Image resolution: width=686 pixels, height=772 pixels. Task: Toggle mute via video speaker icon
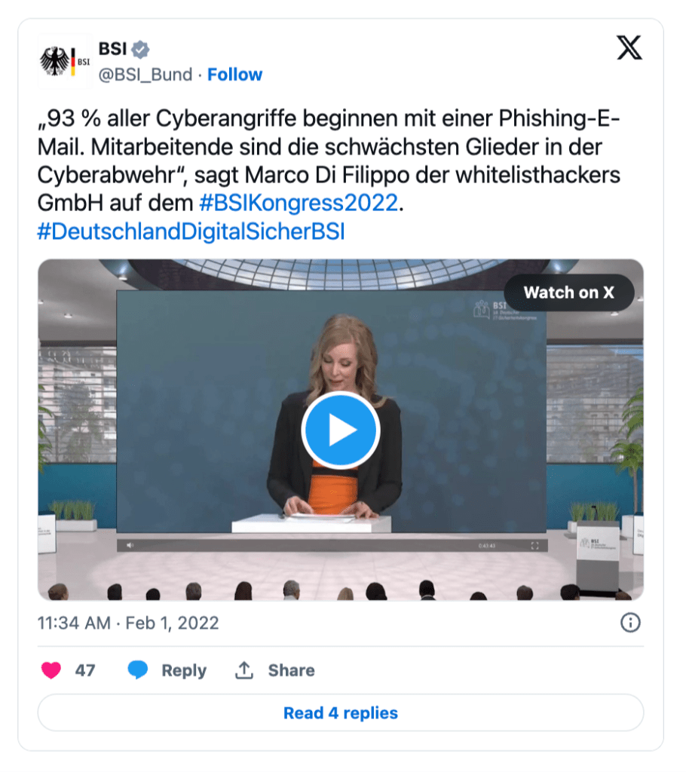[x=130, y=546]
